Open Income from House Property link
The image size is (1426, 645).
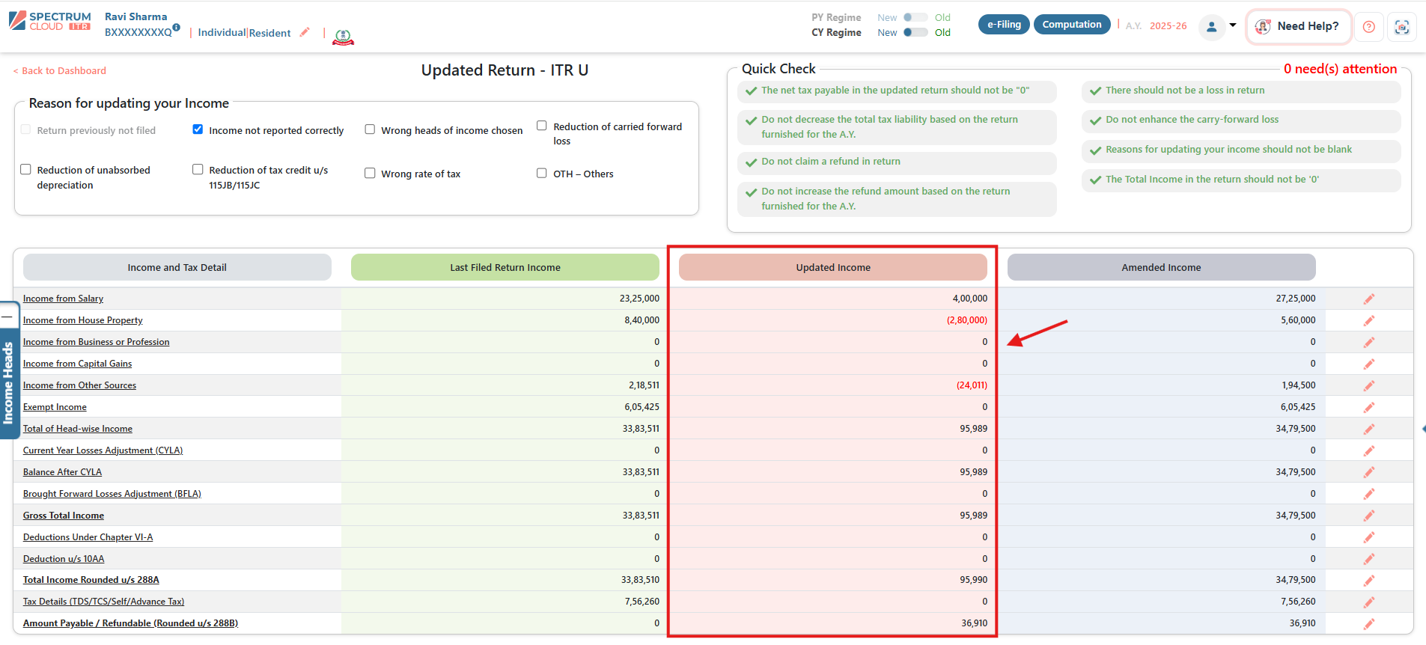pos(82,320)
